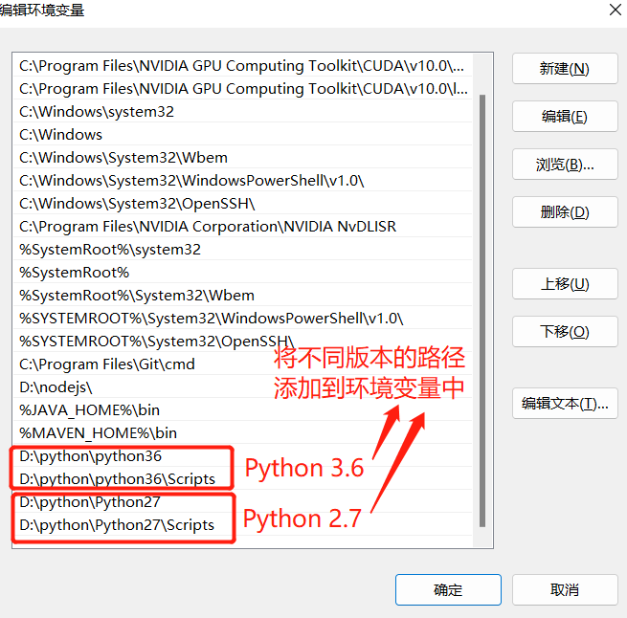Select the %SystemRoot% entry

tap(243, 273)
